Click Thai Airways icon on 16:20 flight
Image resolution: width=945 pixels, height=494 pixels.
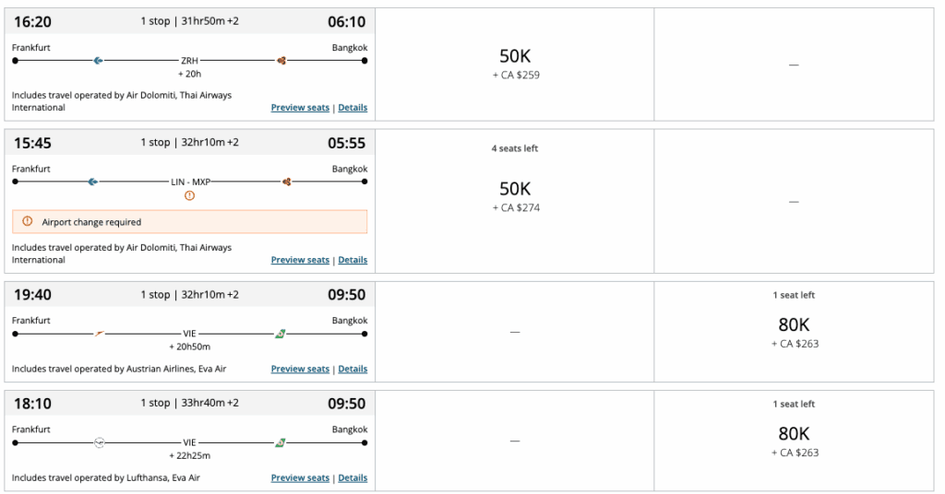tap(281, 61)
